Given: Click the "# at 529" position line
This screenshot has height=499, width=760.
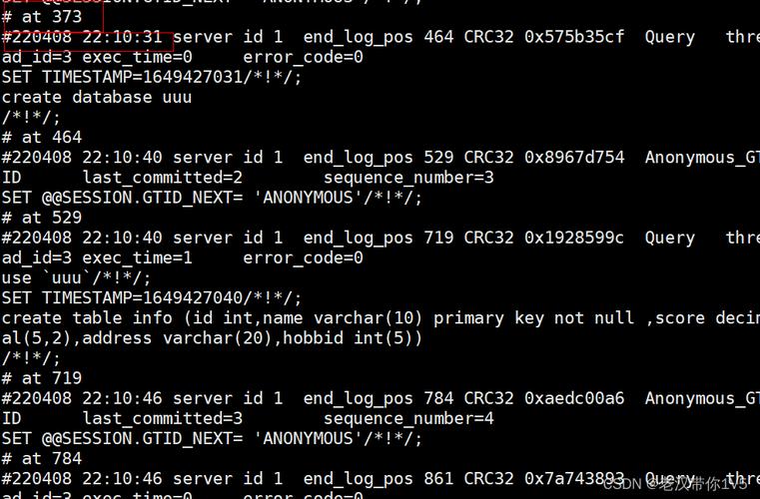Looking at the screenshot, I should click(x=42, y=217).
